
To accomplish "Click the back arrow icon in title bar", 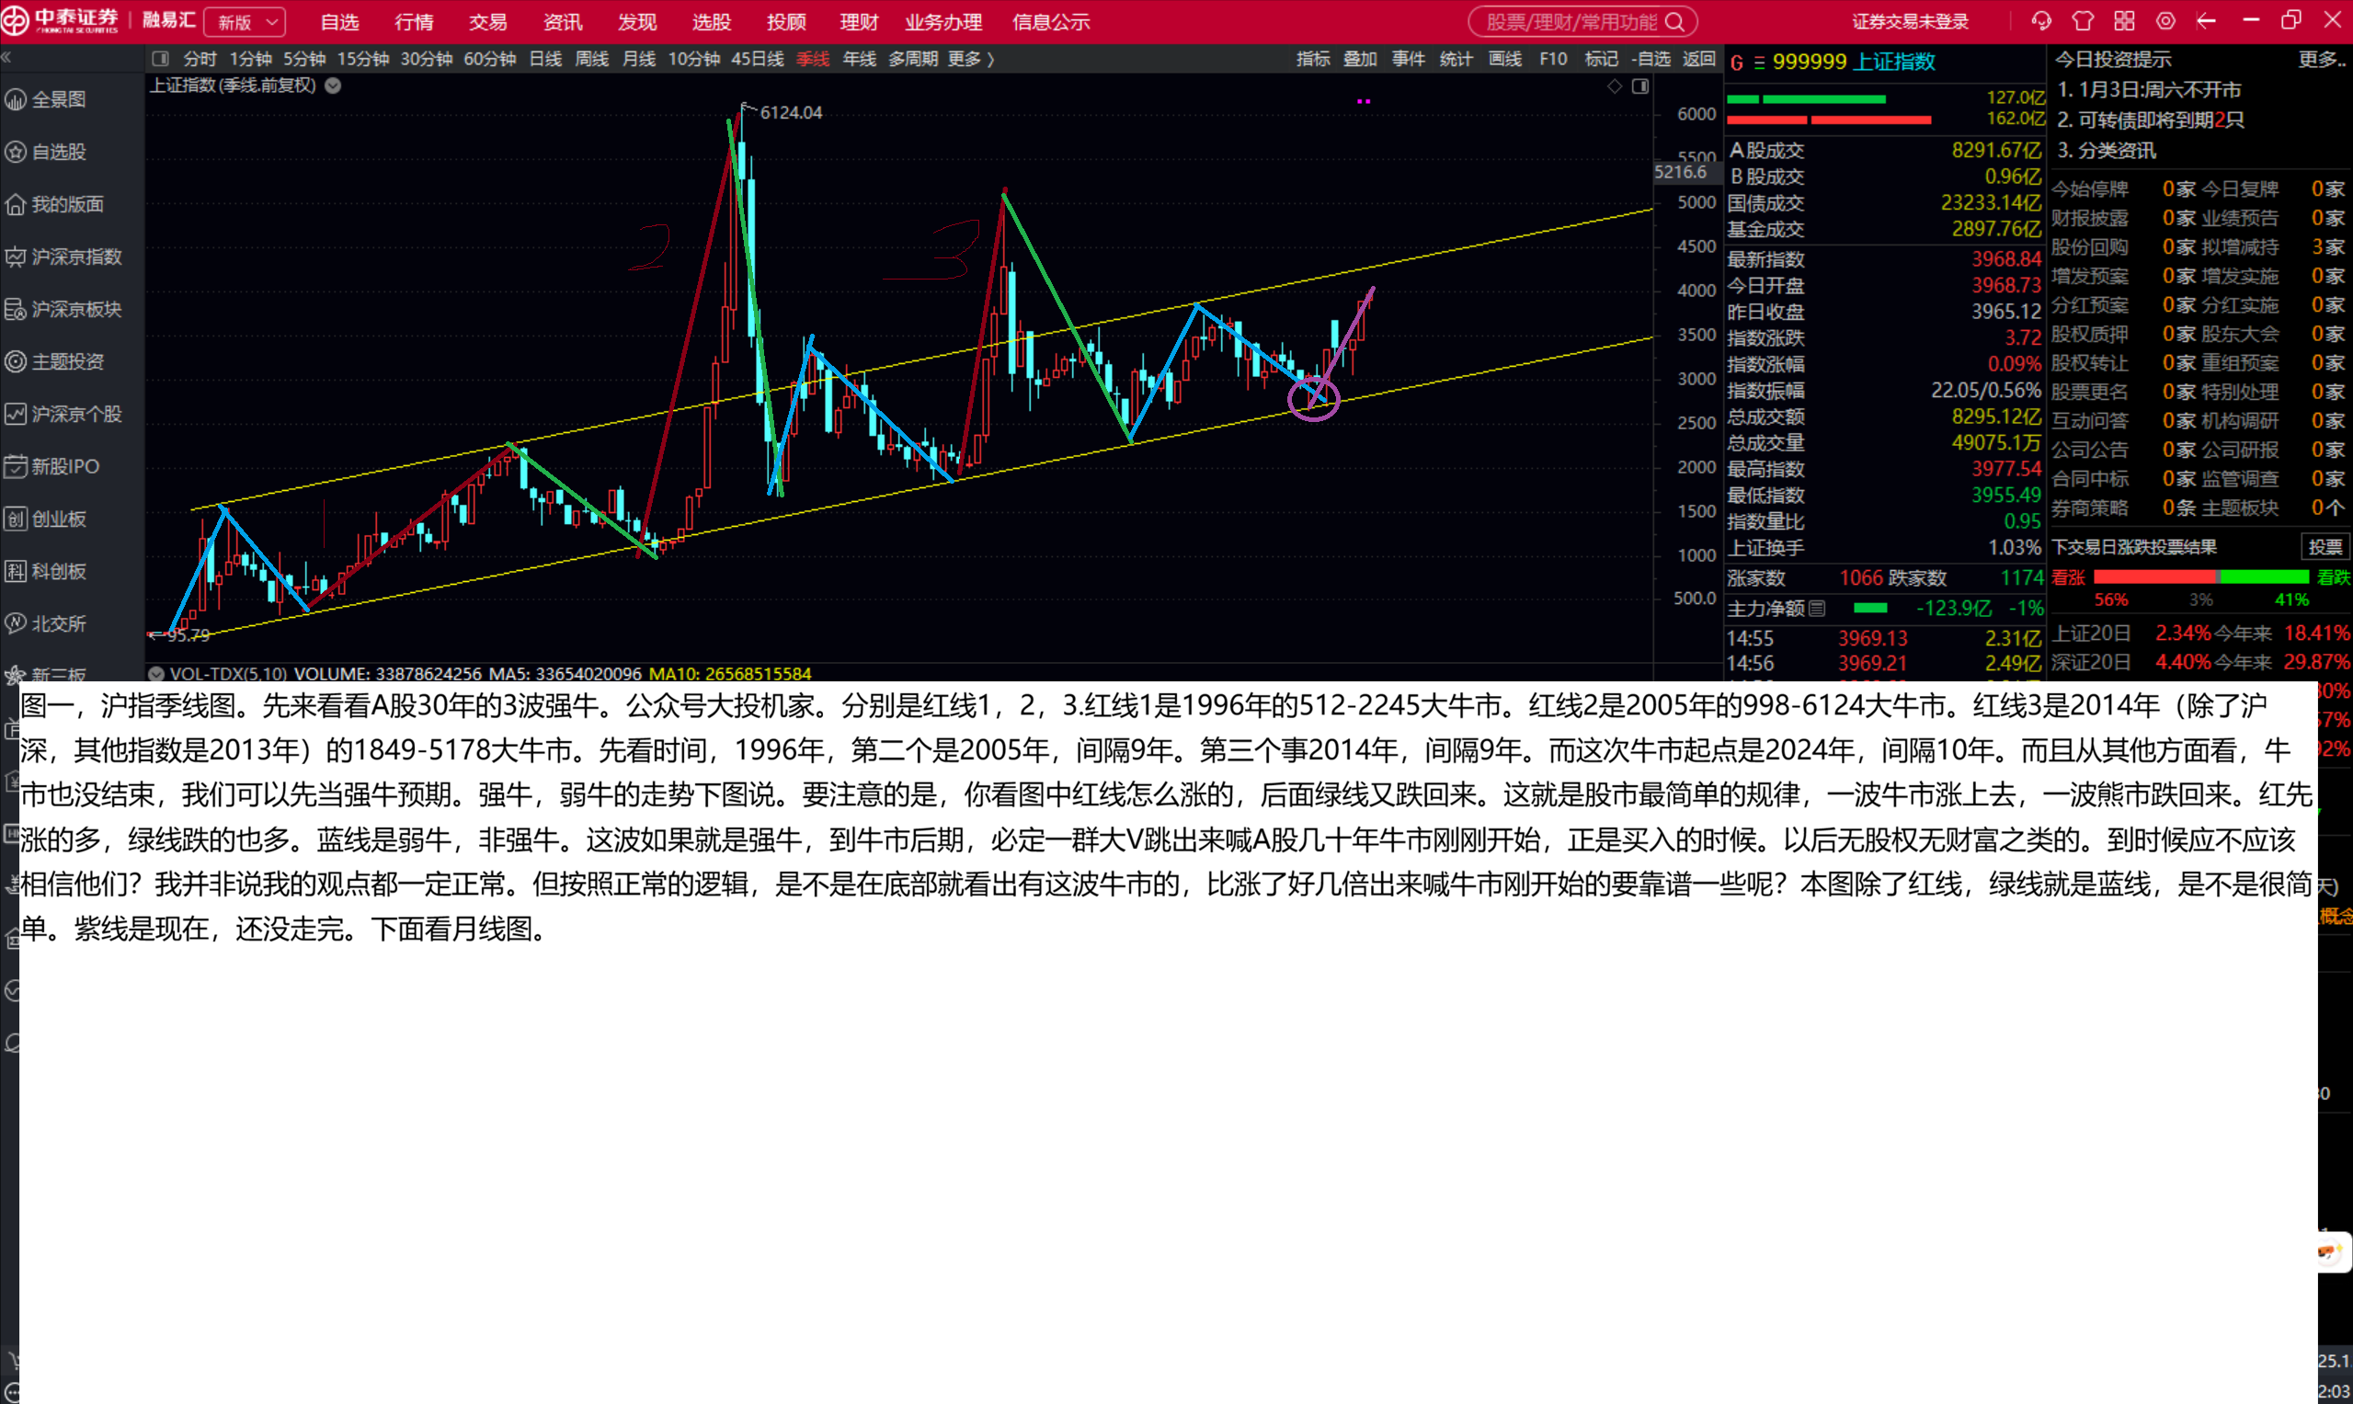I will pos(2207,21).
